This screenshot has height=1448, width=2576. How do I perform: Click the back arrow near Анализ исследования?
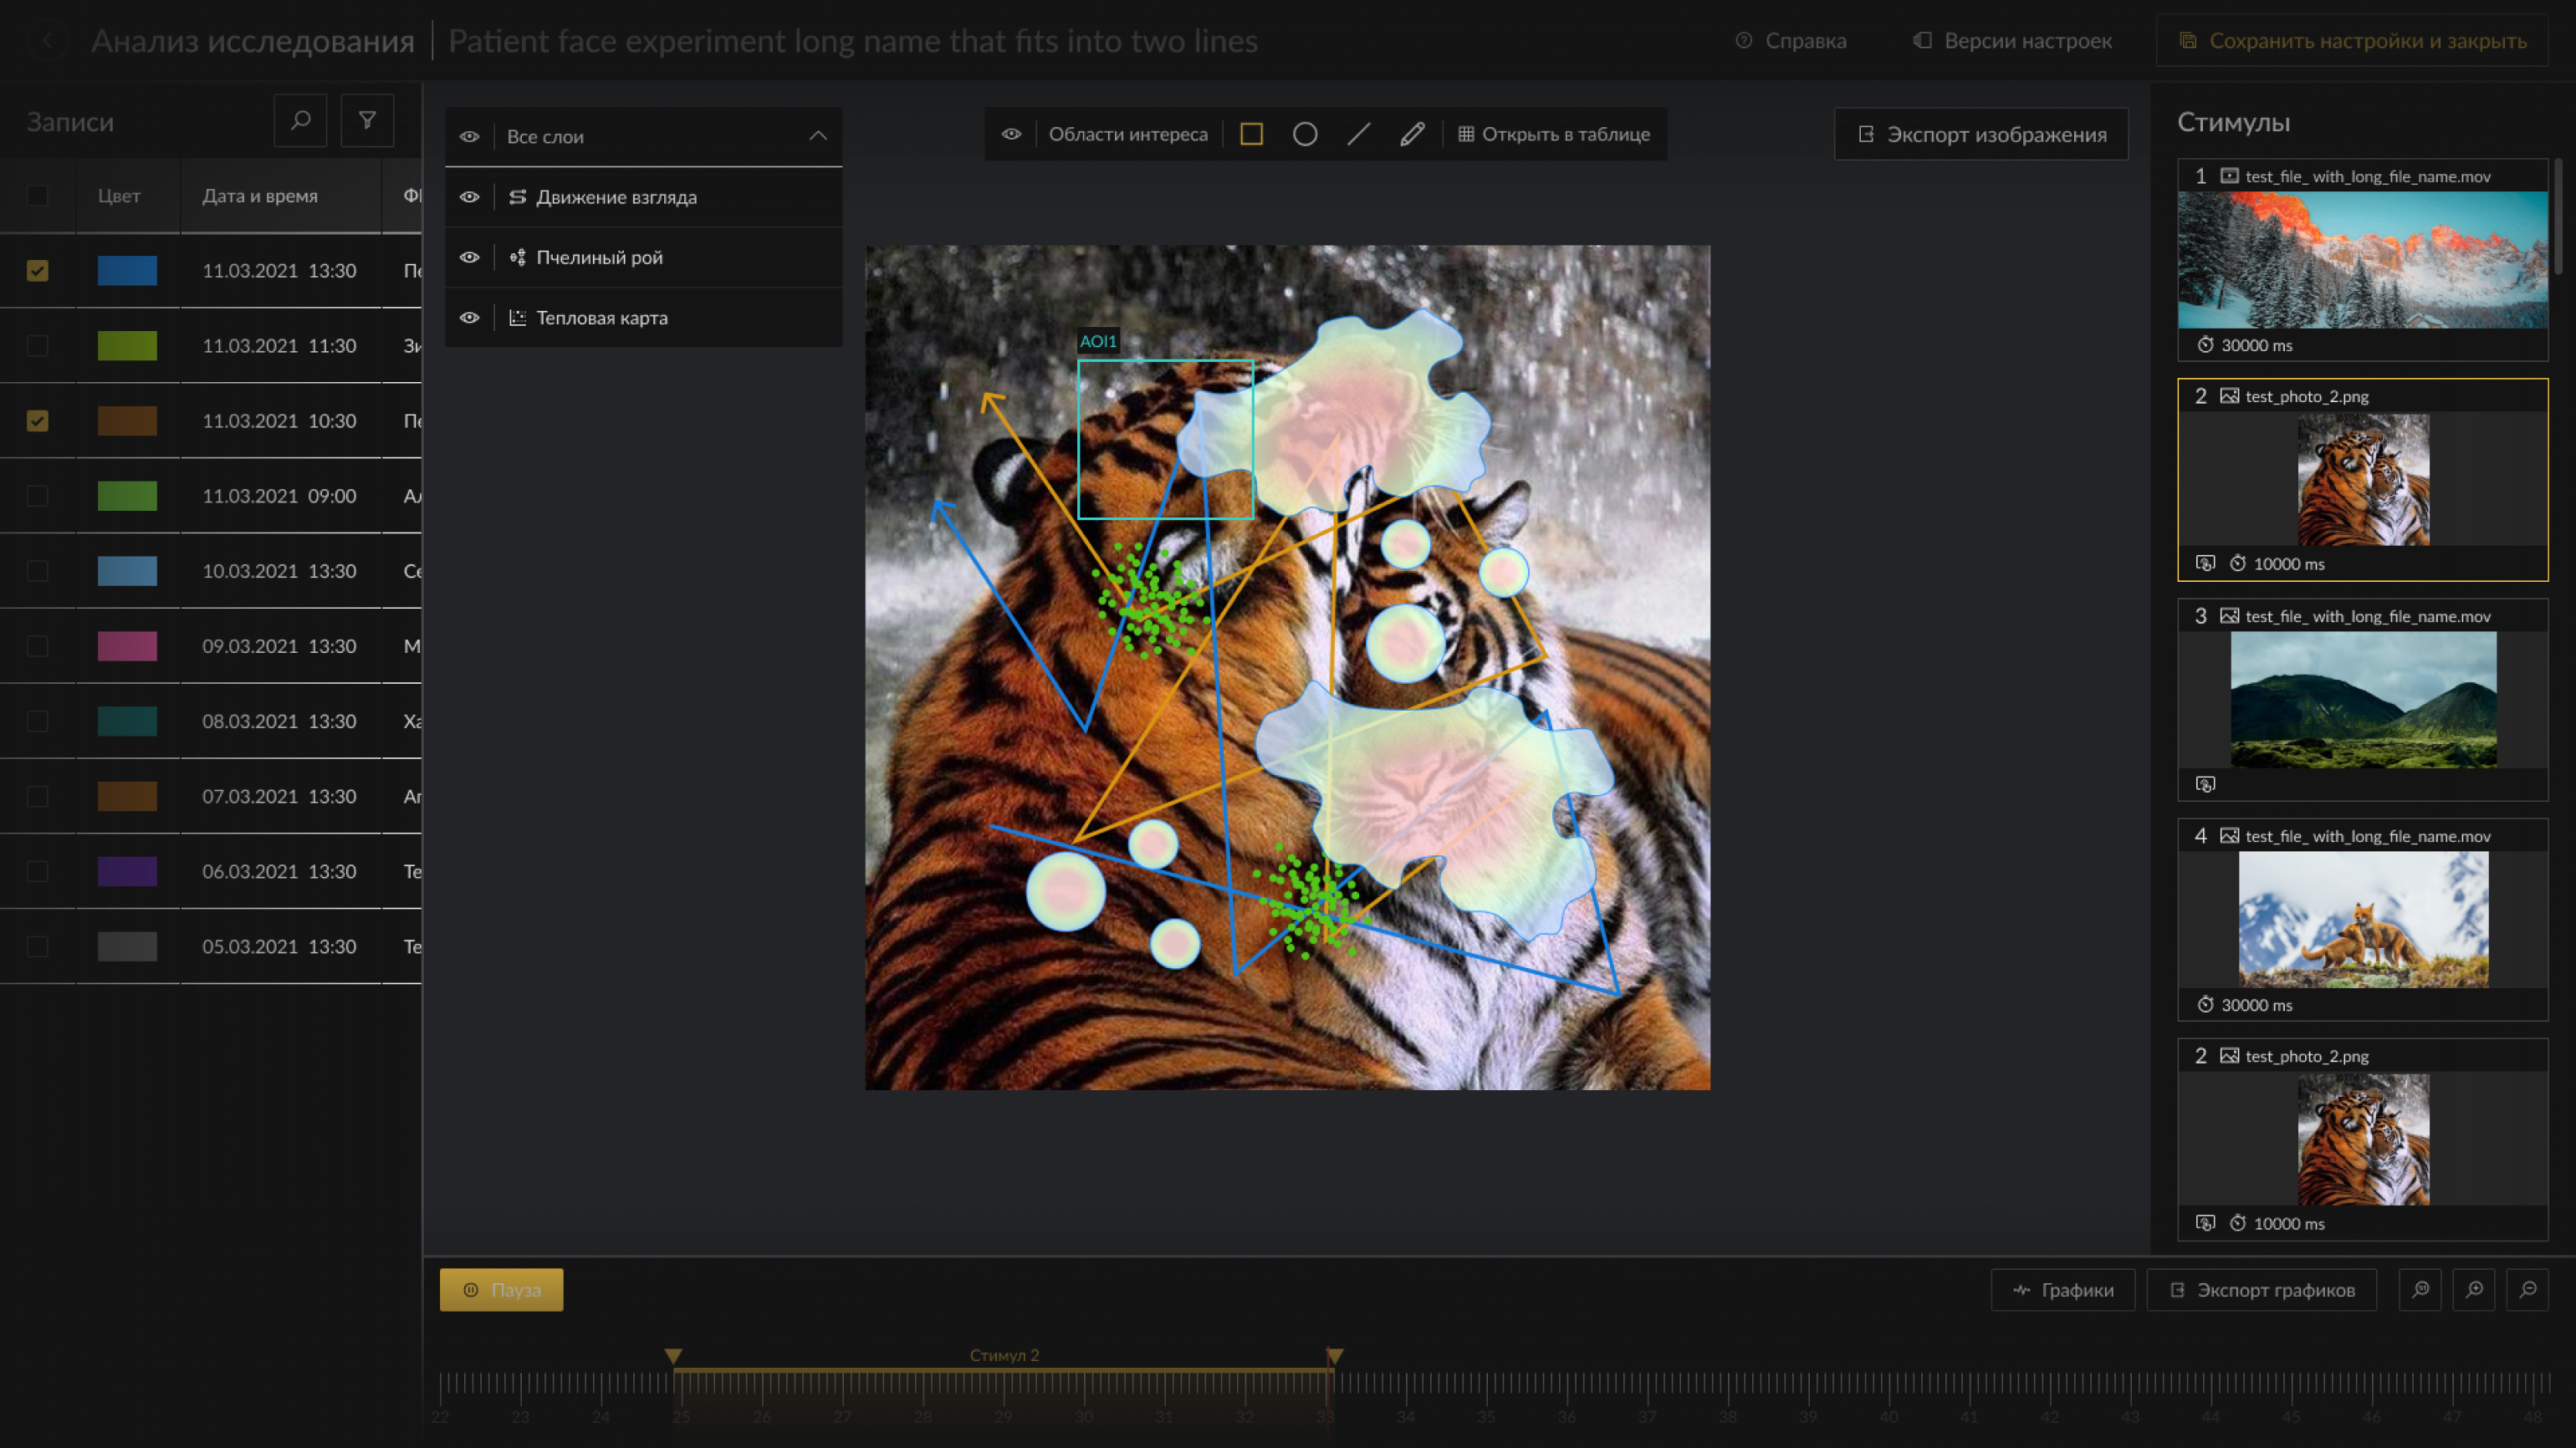46,41
